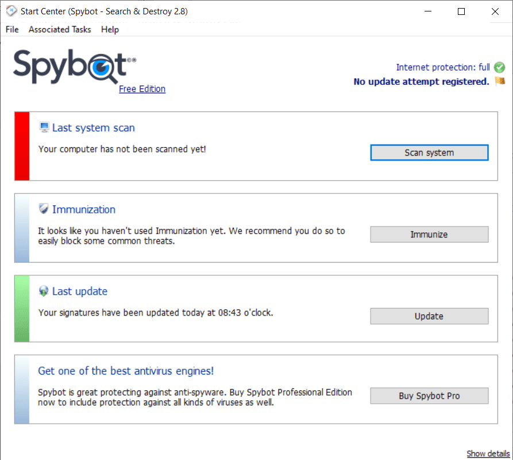The image size is (513, 460).
Task: Open the File menu
Action: (12, 29)
